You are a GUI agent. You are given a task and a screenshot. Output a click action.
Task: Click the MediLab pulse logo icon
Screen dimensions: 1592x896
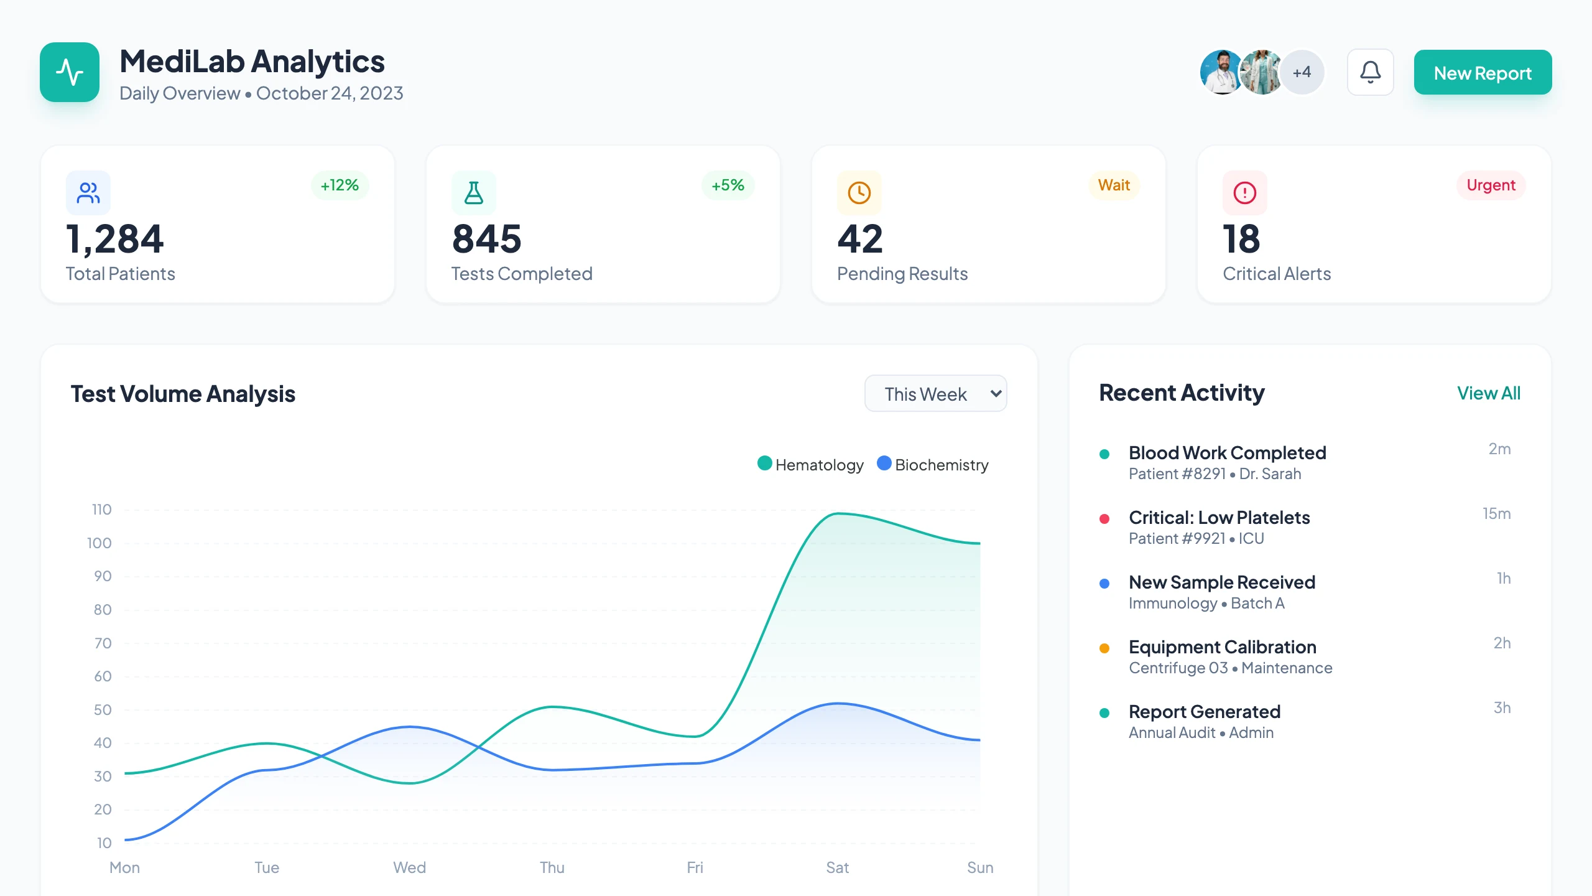tap(70, 72)
